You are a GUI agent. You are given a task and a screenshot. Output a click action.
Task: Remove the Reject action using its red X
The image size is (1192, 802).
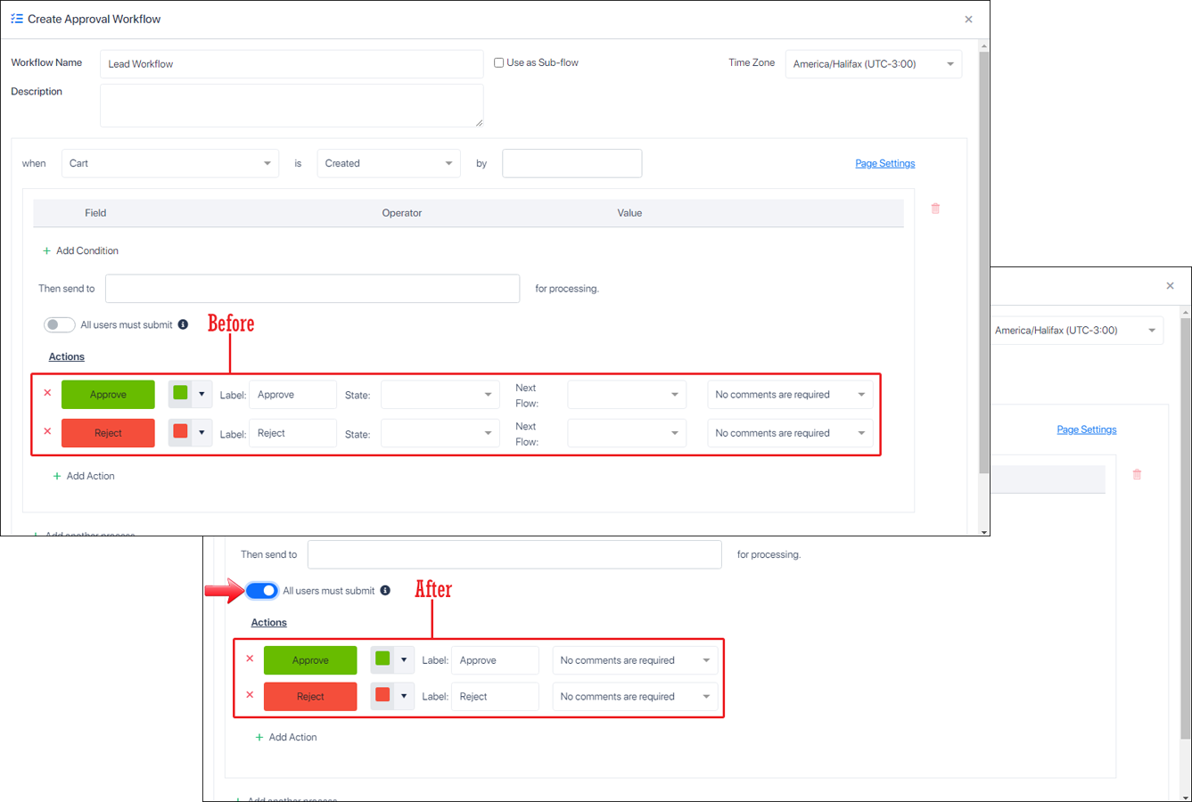(x=47, y=431)
